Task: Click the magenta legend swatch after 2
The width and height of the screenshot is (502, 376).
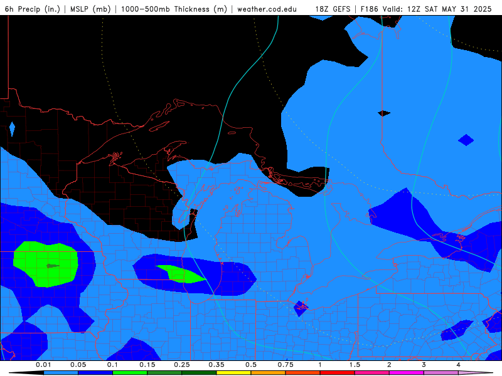Action: (x=407, y=373)
